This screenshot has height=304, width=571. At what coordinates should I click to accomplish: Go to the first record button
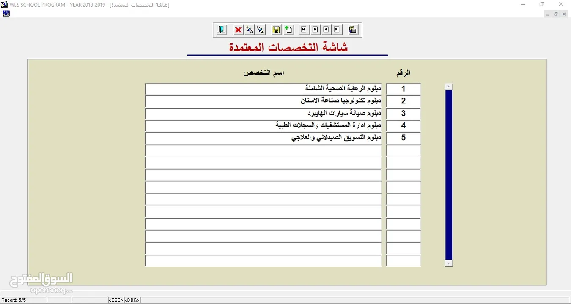(304, 30)
